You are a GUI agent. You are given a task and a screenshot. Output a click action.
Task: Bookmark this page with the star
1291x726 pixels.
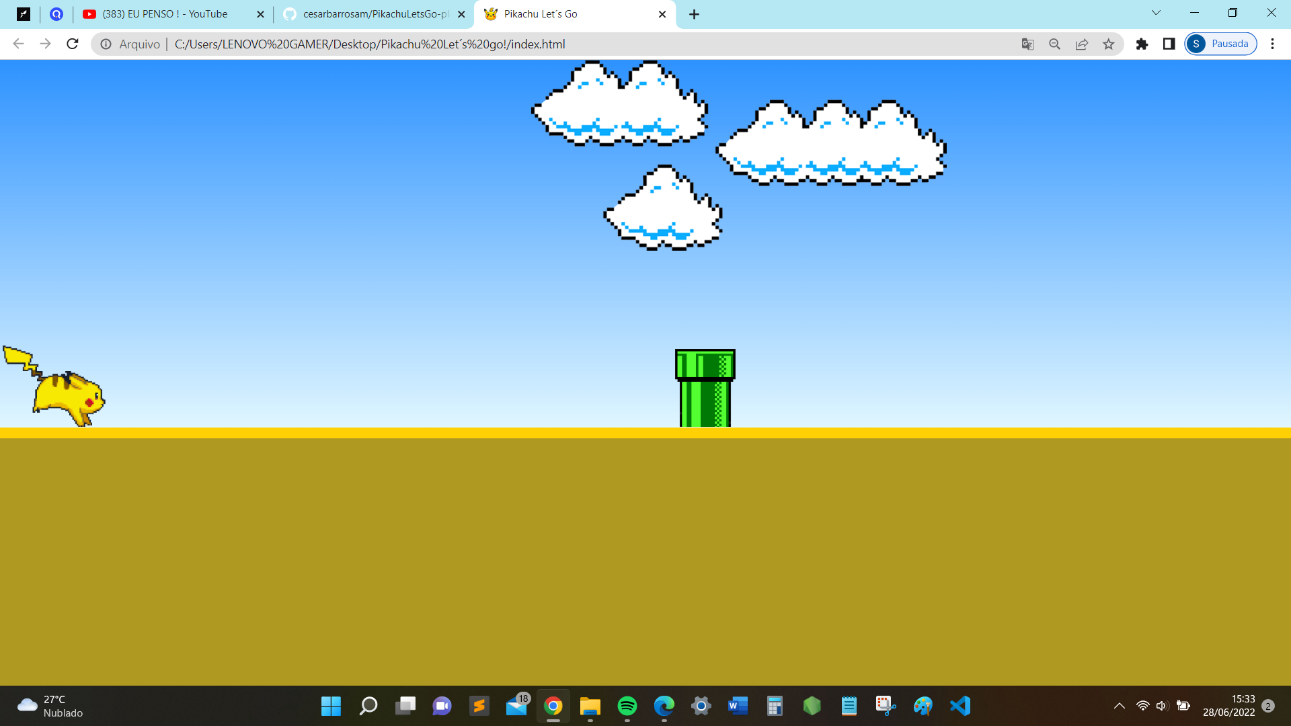pyautogui.click(x=1108, y=44)
